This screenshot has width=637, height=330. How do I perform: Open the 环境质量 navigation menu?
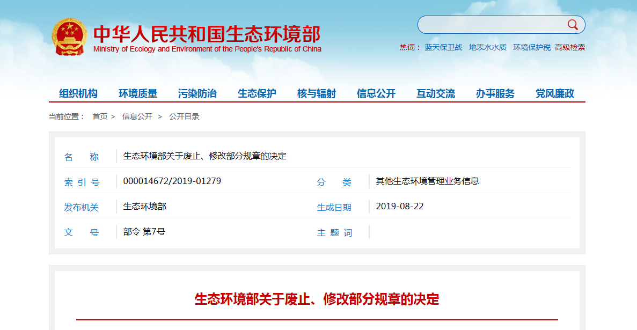pos(138,93)
